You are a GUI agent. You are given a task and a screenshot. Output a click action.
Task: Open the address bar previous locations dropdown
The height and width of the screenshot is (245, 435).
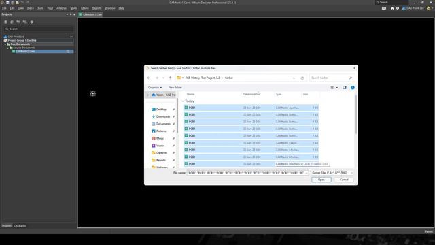point(294,78)
